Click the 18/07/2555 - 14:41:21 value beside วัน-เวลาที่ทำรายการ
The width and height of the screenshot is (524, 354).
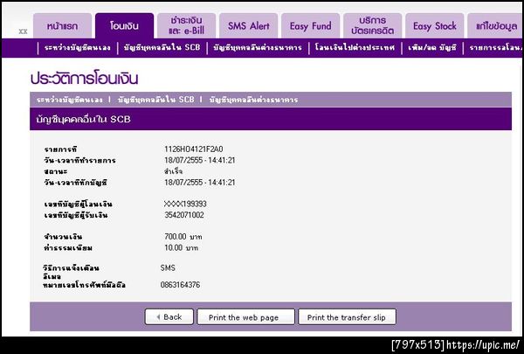point(199,160)
